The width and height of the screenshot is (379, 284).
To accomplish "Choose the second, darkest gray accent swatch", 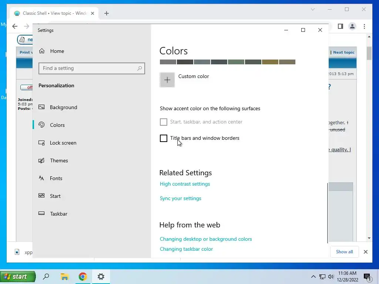I will (185, 62).
